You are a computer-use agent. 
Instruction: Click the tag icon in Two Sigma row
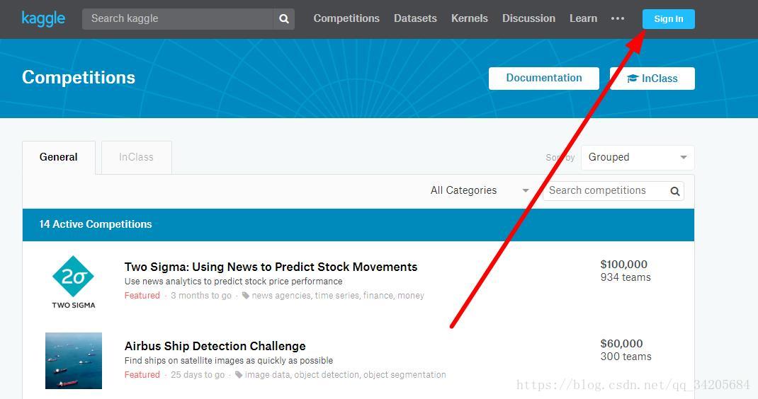coord(246,296)
